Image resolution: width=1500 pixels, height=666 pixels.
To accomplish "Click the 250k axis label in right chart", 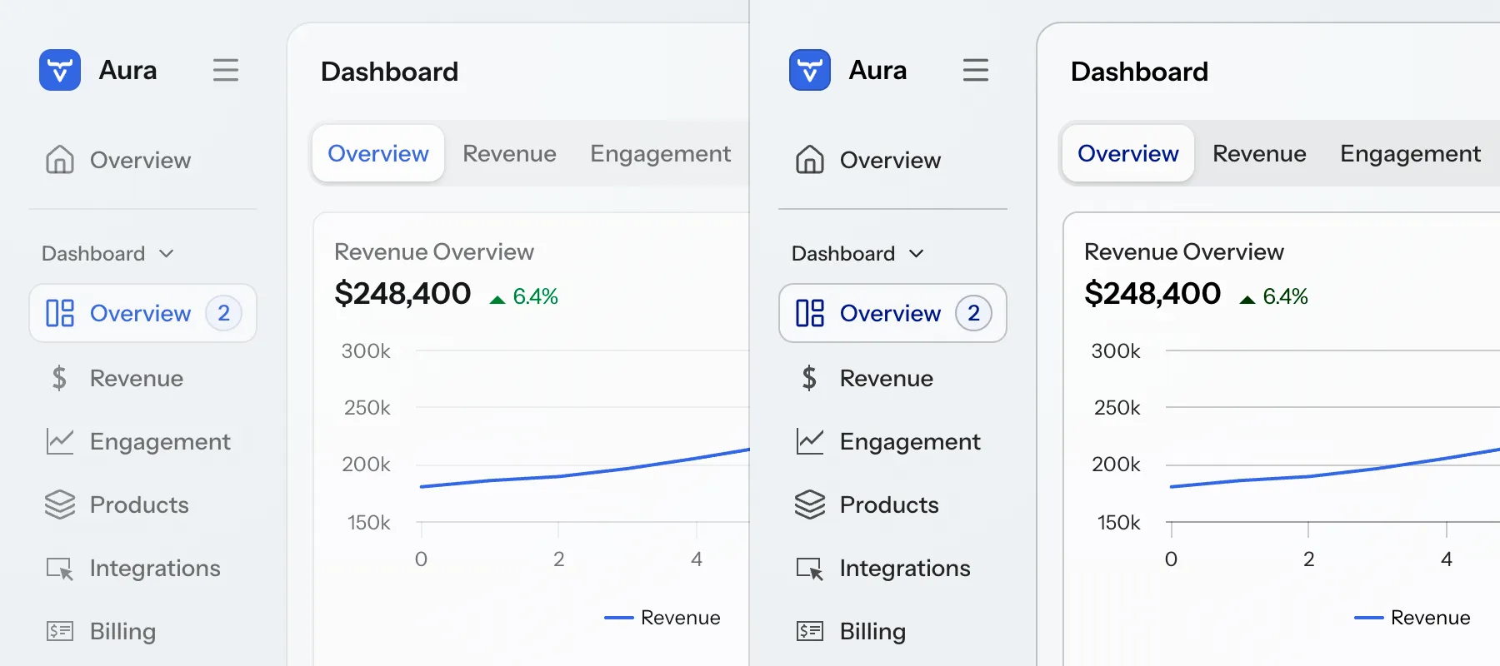I will point(1117,408).
